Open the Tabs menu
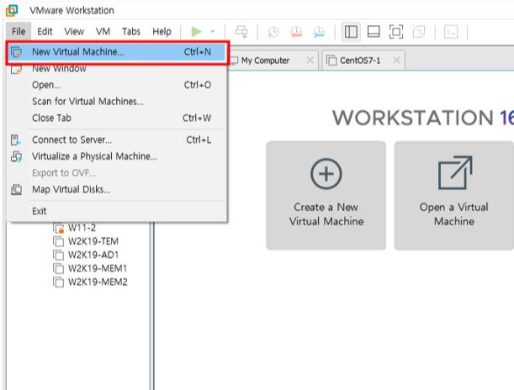 tap(131, 31)
